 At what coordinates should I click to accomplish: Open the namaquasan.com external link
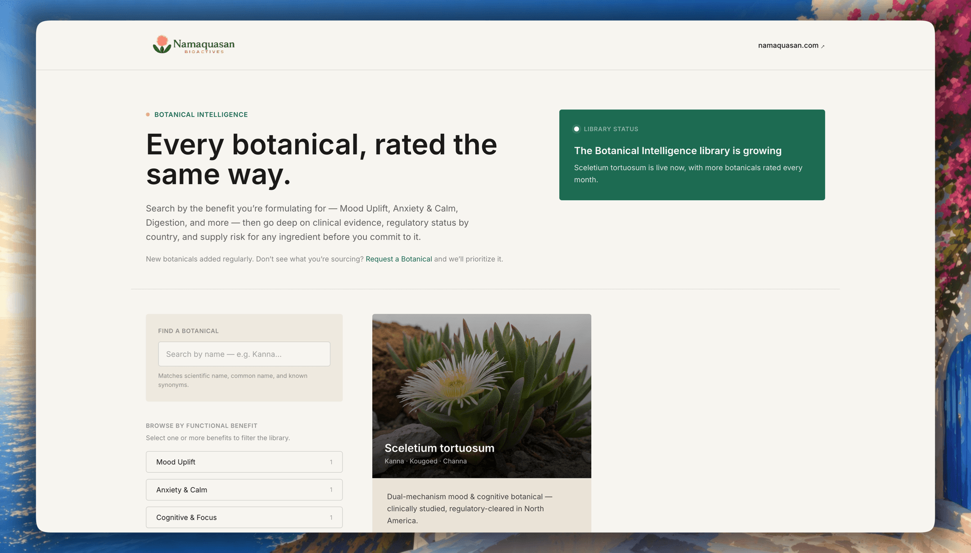(x=791, y=45)
